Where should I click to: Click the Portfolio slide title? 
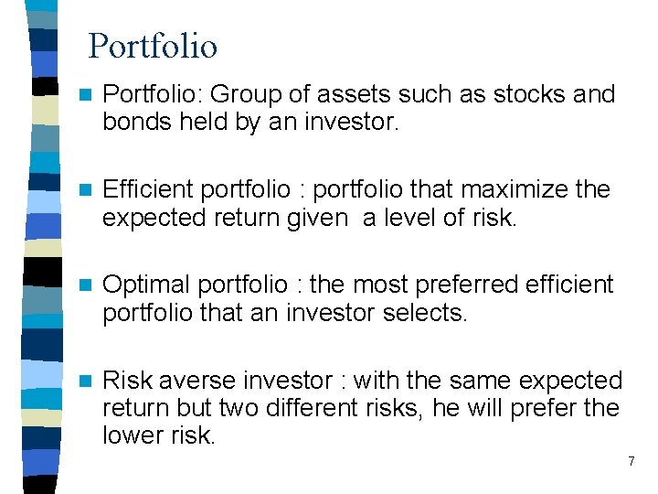[x=153, y=46]
